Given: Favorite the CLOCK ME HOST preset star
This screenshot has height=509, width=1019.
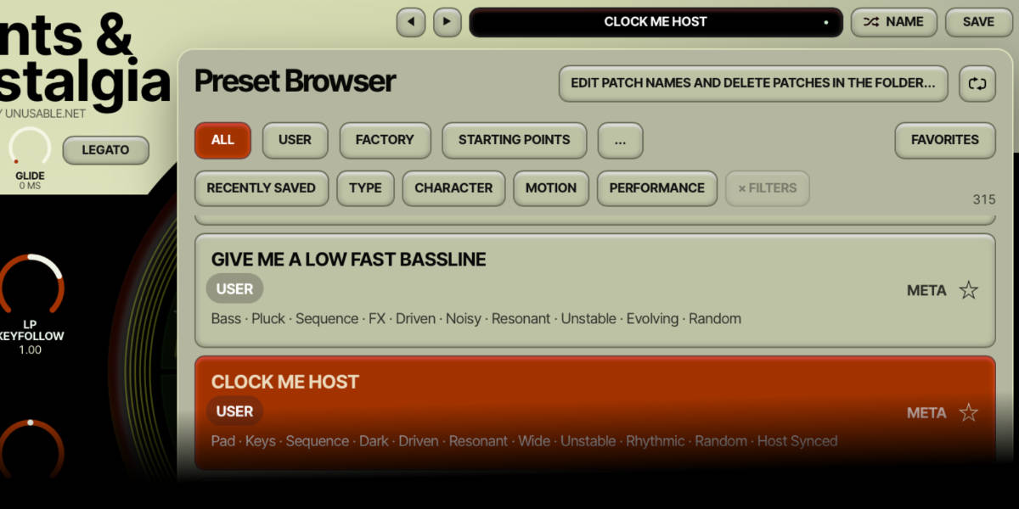Looking at the screenshot, I should click(x=968, y=413).
